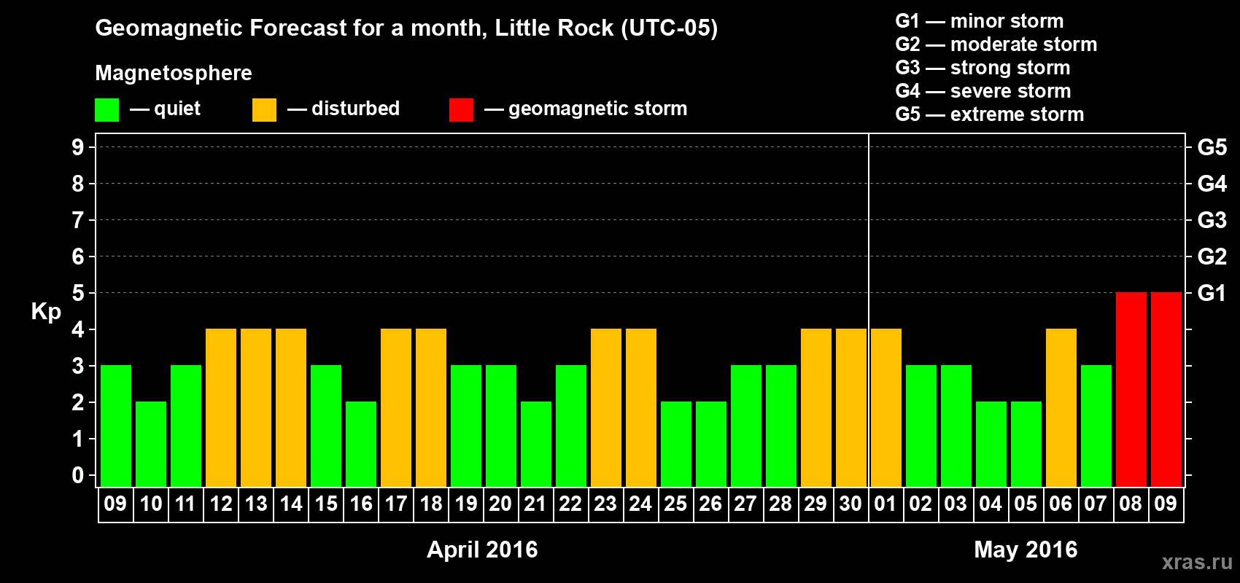Click the 'geomagnetic storm' legend label
This screenshot has width=1240, height=583.
pyautogui.click(x=597, y=109)
